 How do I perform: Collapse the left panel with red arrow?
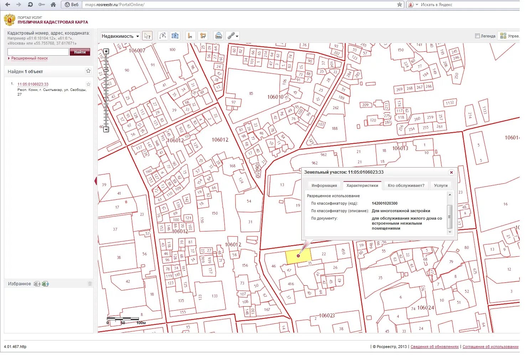[96, 181]
